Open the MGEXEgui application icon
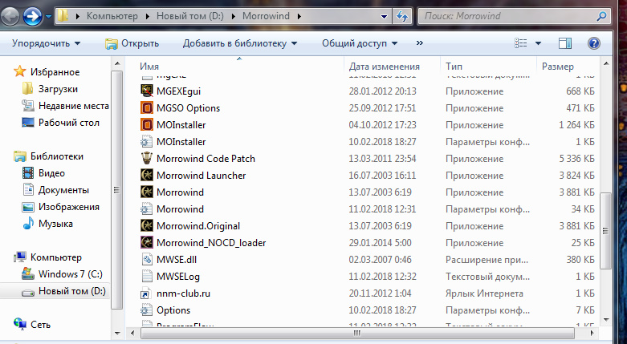This screenshot has width=627, height=344. (147, 91)
